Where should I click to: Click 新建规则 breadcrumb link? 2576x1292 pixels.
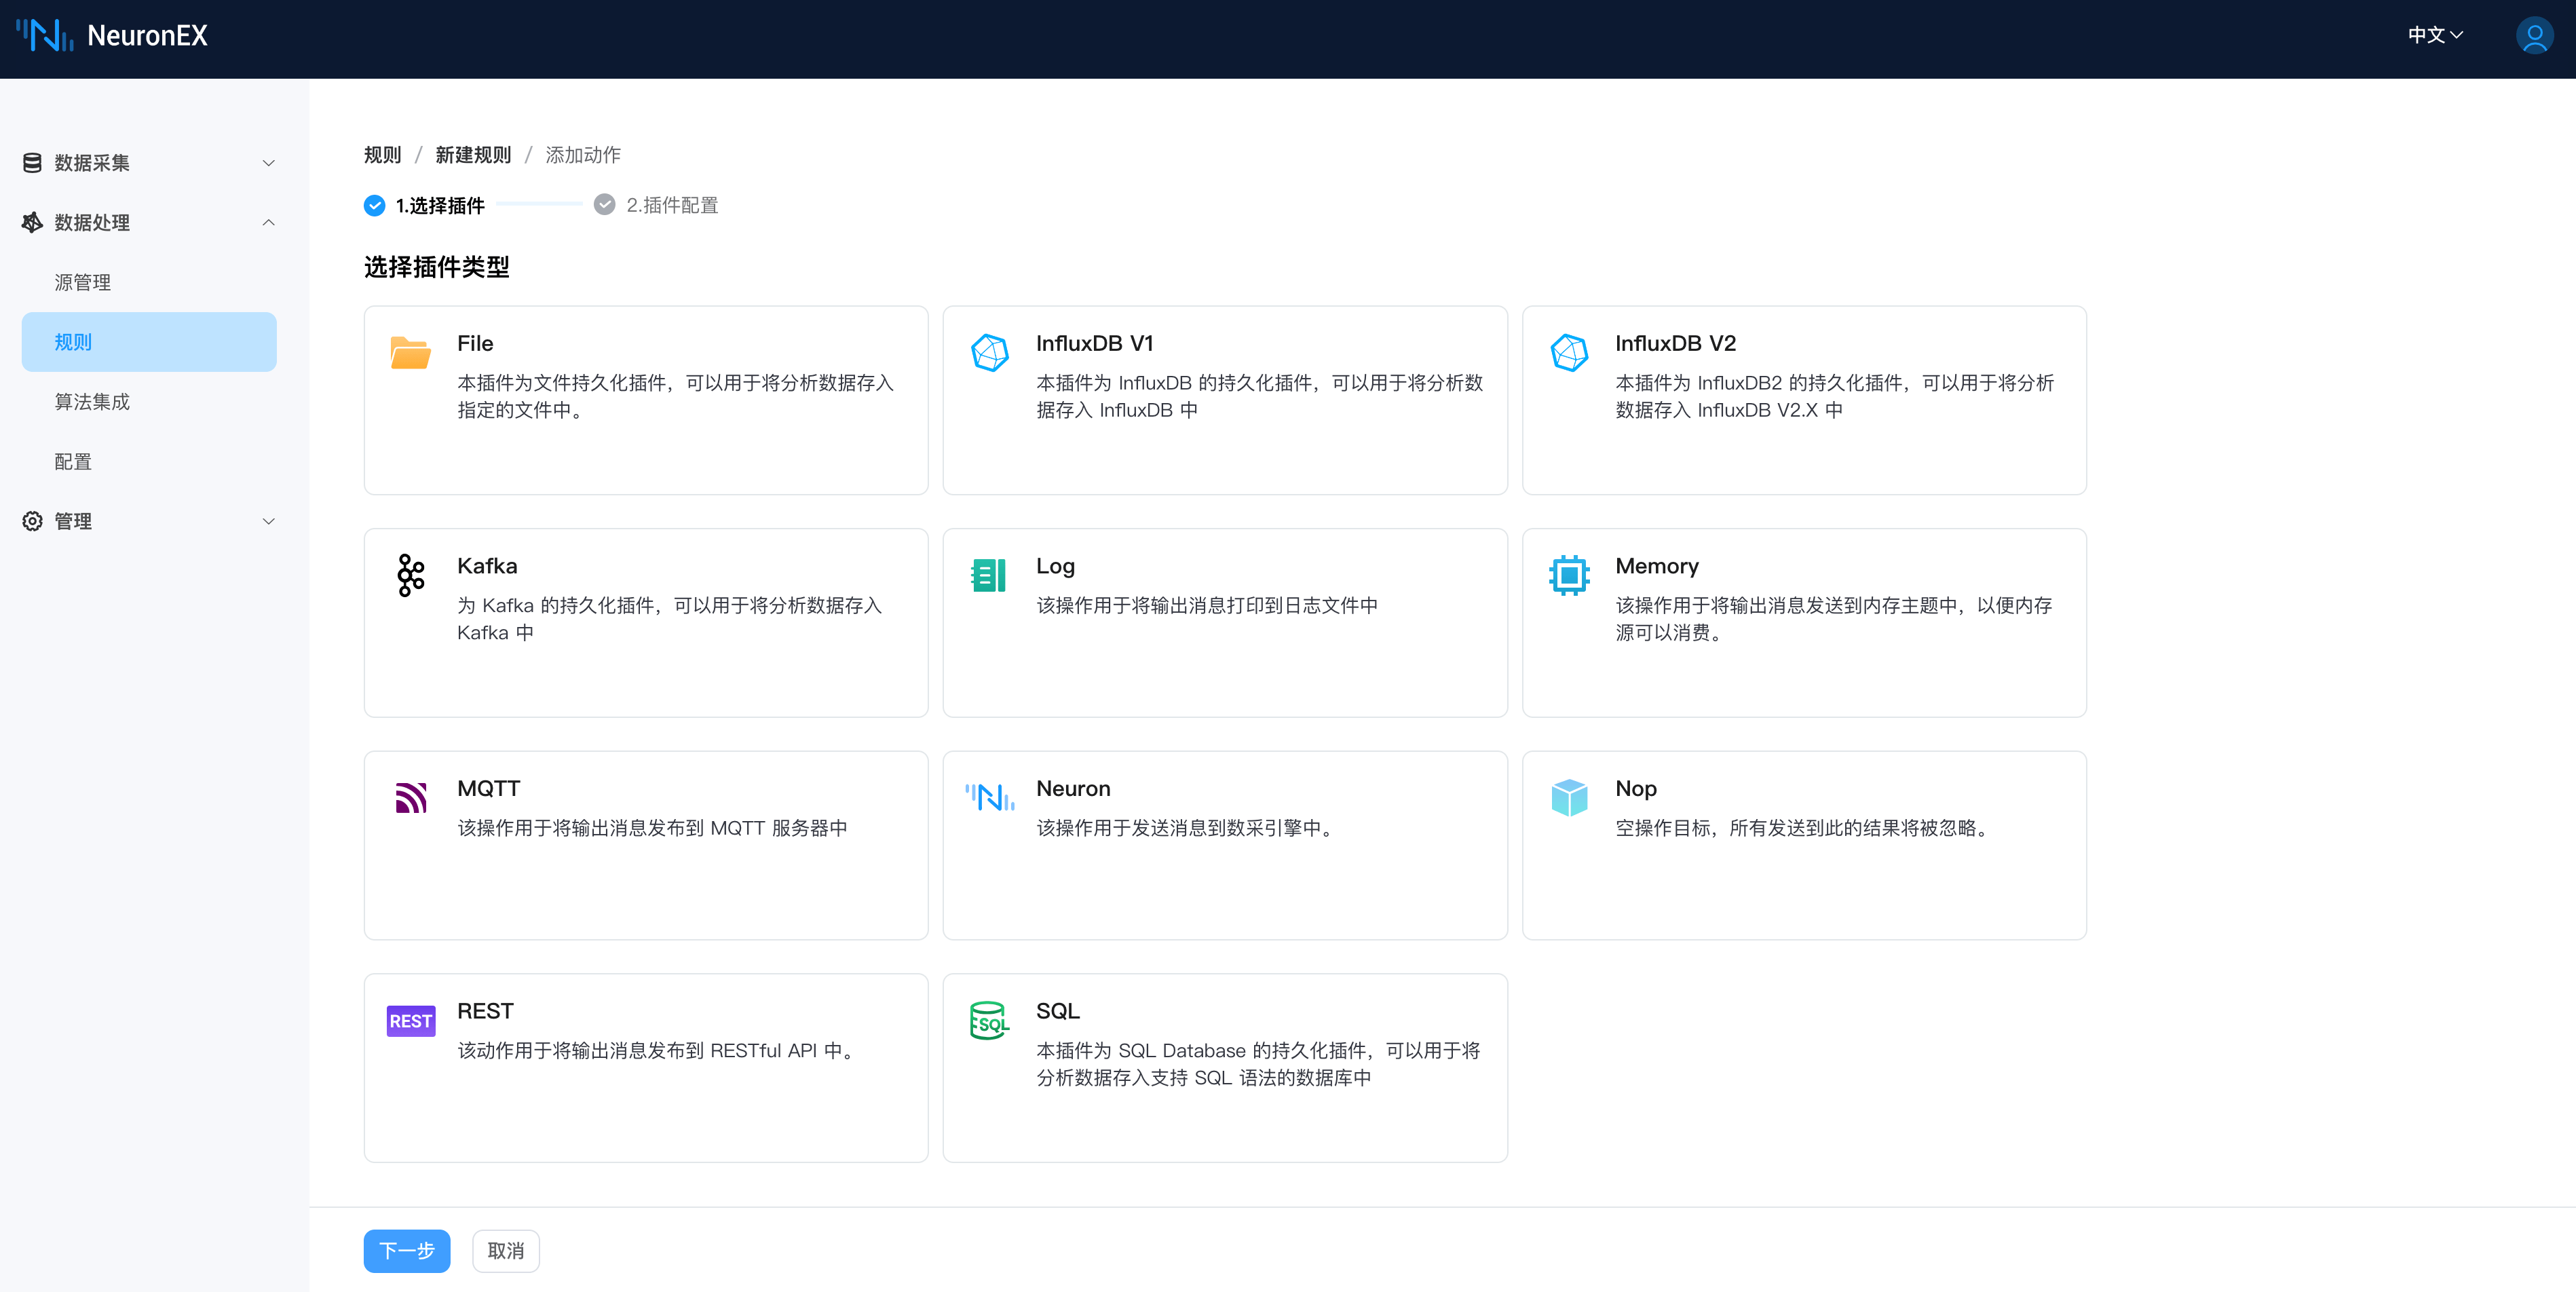(x=473, y=155)
